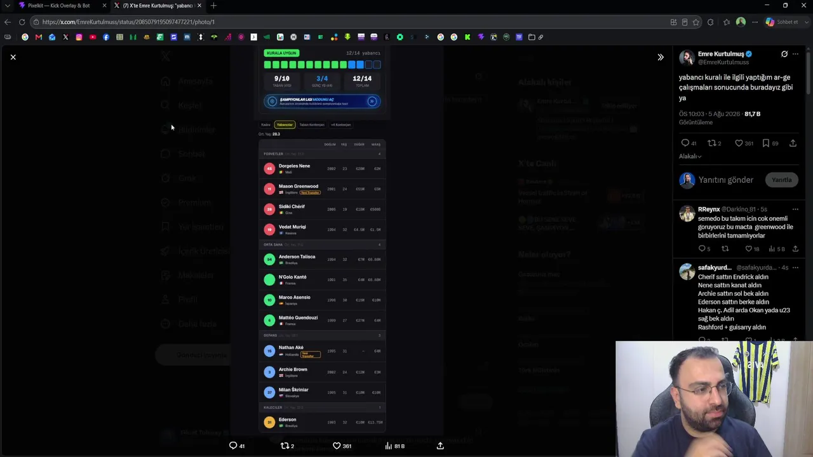The height and width of the screenshot is (457, 813).
Task: Click the Yanıtını gönder reply field
Action: coord(726,180)
